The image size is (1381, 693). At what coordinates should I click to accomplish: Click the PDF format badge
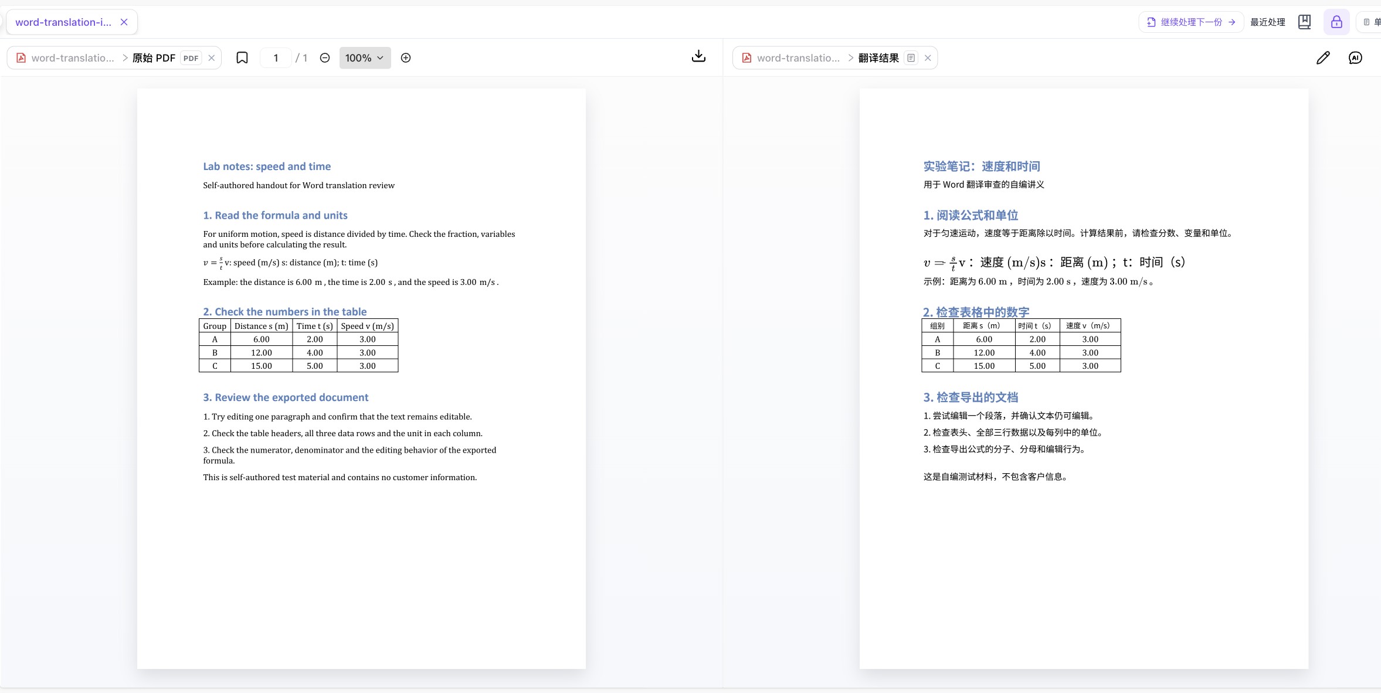click(191, 58)
